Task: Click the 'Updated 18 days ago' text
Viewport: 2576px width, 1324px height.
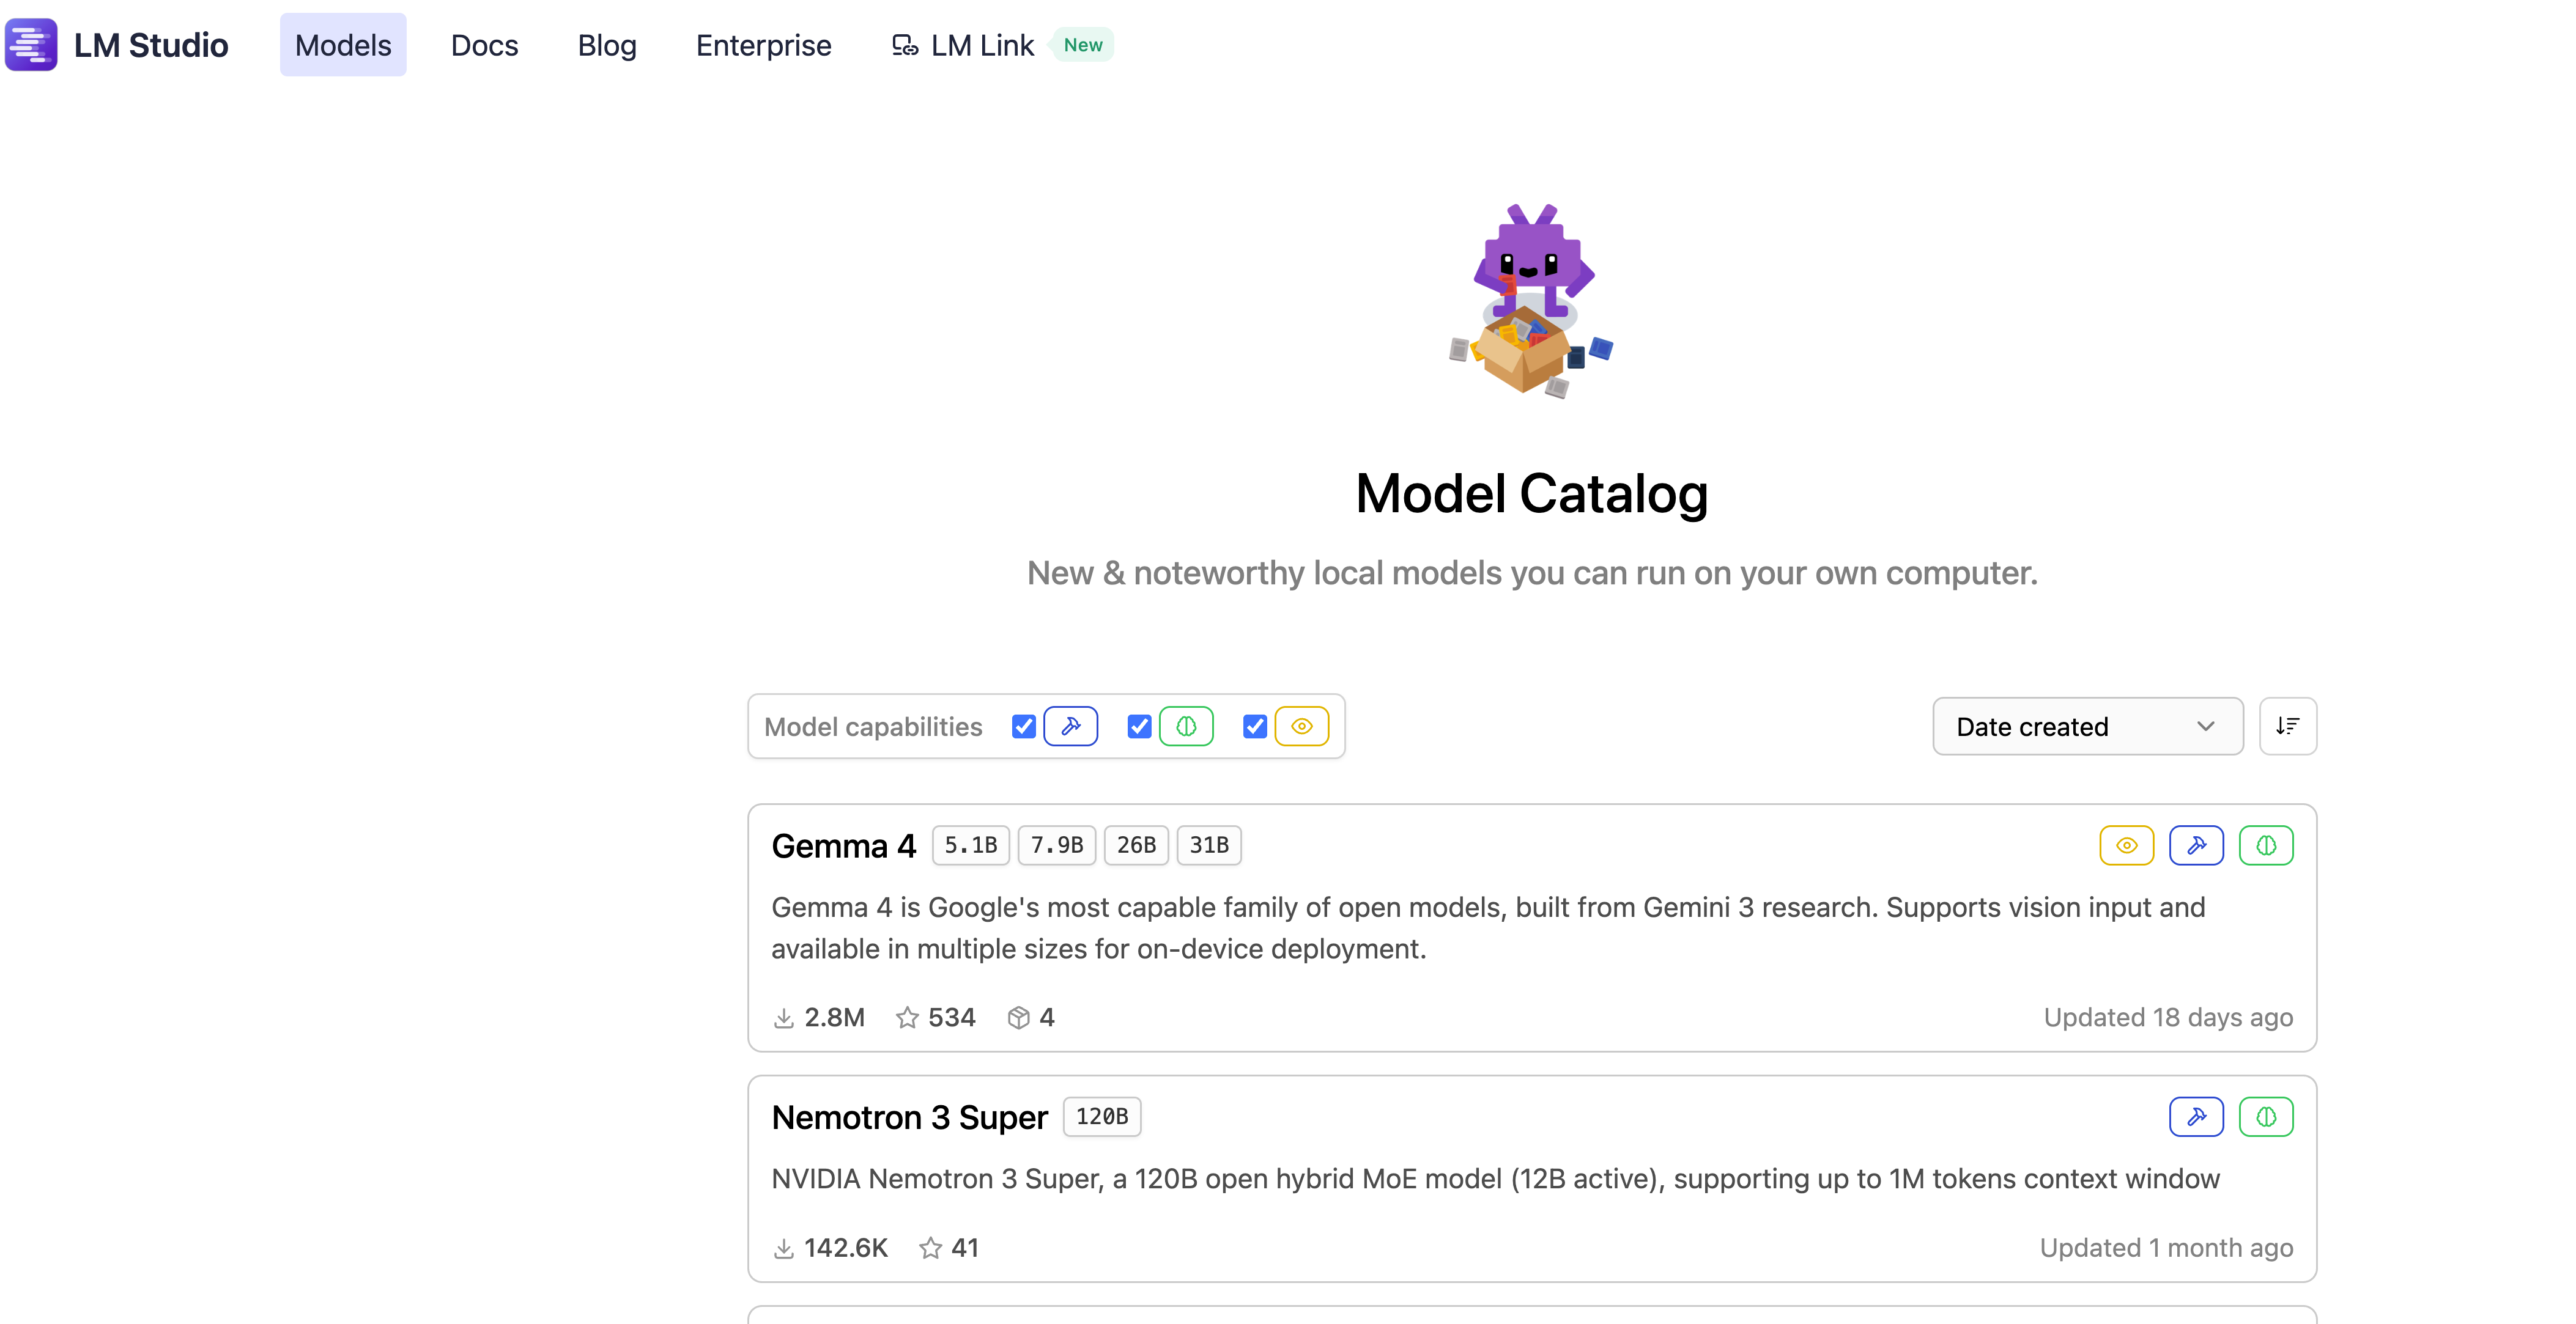Action: pyautogui.click(x=2168, y=1018)
